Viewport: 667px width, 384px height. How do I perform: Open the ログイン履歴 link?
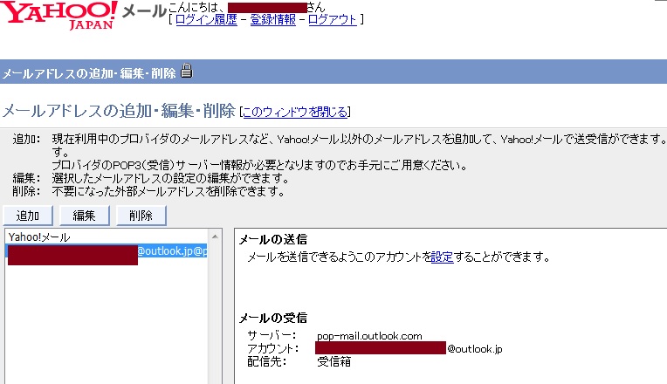(x=206, y=19)
